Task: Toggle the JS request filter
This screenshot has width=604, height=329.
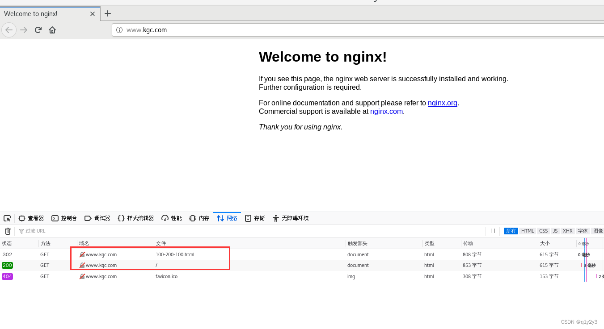Action: click(x=555, y=231)
